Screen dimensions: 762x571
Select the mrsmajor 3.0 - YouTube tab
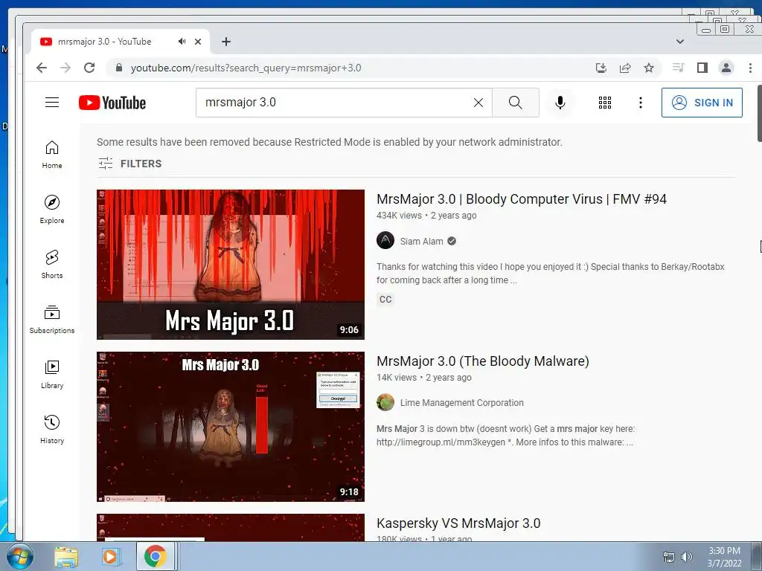pyautogui.click(x=121, y=42)
